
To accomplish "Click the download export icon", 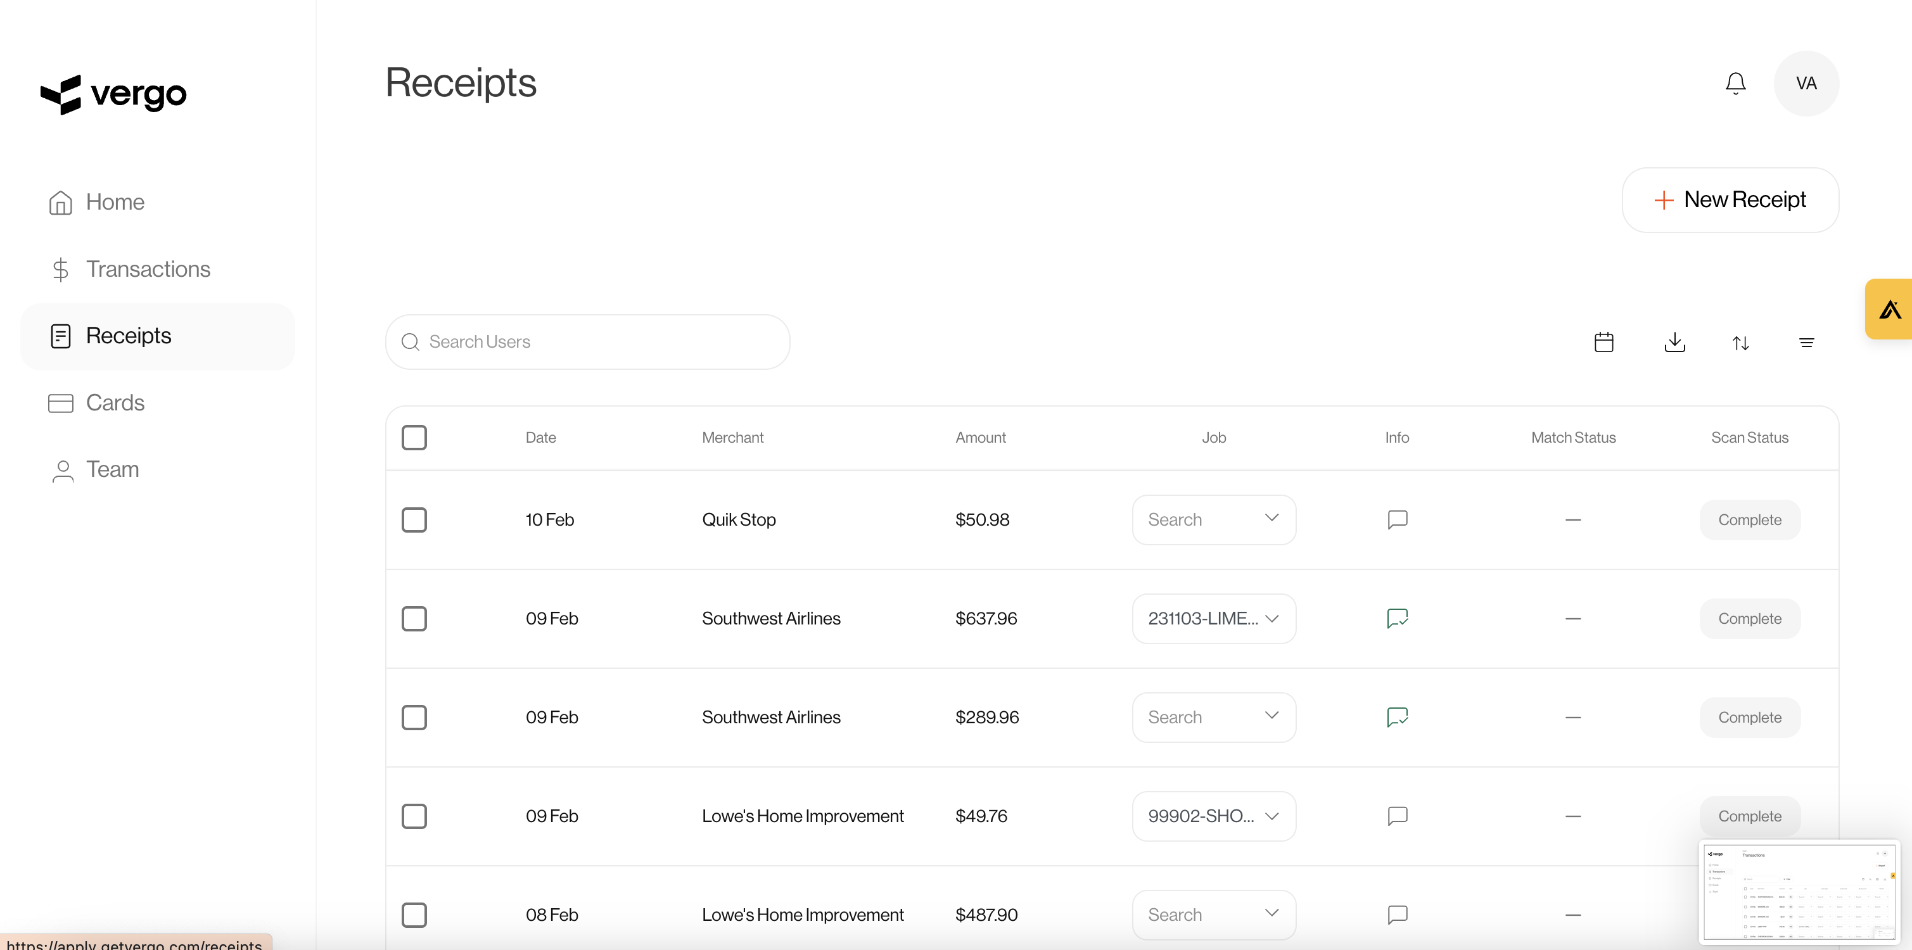I will [x=1674, y=342].
